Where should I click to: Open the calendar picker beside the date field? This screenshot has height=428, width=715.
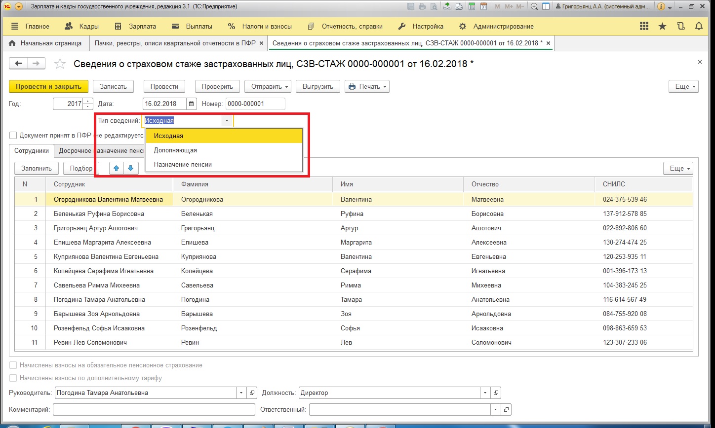point(192,104)
